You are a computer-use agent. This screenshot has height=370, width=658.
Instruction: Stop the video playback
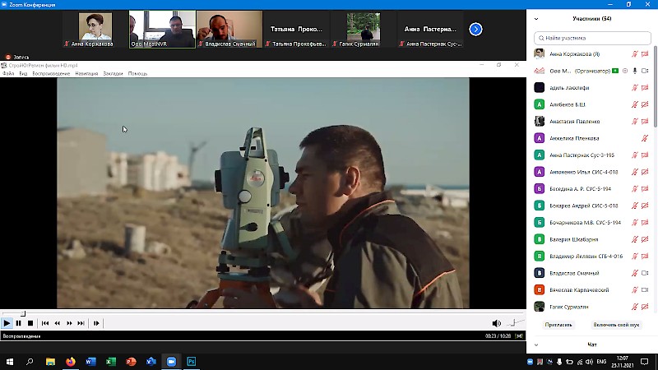30,323
